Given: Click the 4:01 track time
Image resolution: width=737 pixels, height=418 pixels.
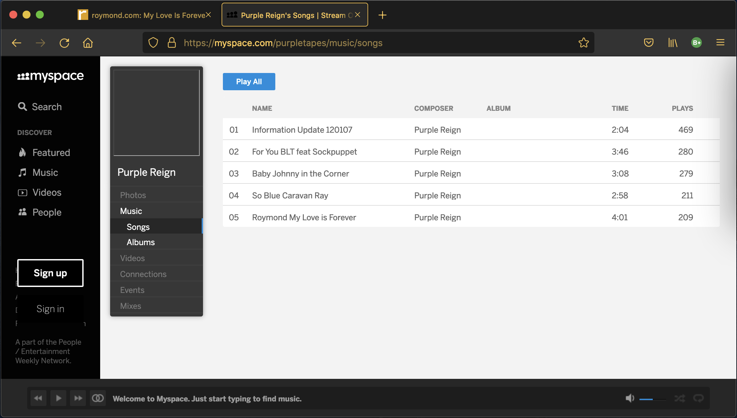Looking at the screenshot, I should click(x=620, y=217).
